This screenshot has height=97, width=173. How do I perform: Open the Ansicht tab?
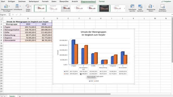(75, 2)
